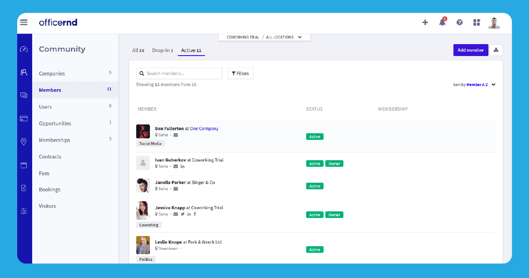
Task: Open Ben Fullerton's member profile
Action: click(169, 129)
